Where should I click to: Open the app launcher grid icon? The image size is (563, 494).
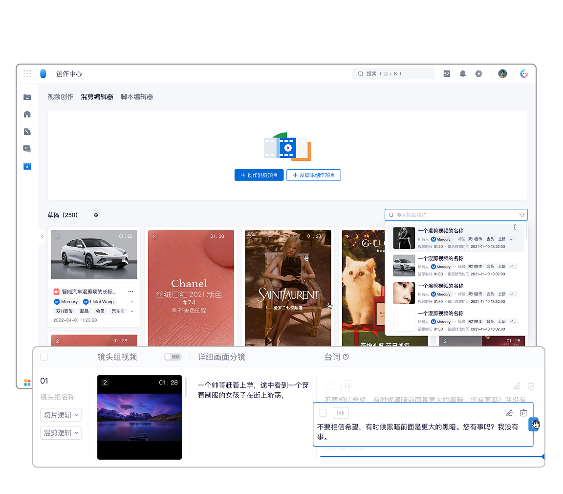27,74
